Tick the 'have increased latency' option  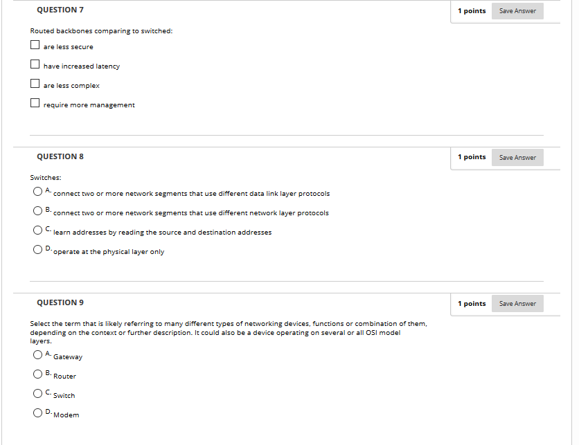[x=35, y=64]
